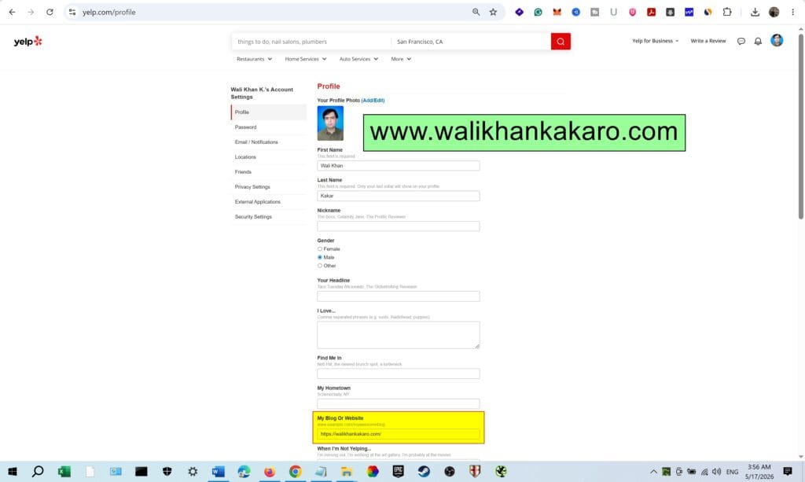This screenshot has width=805, height=482.
Task: Click the Nickname input field
Action: click(399, 226)
